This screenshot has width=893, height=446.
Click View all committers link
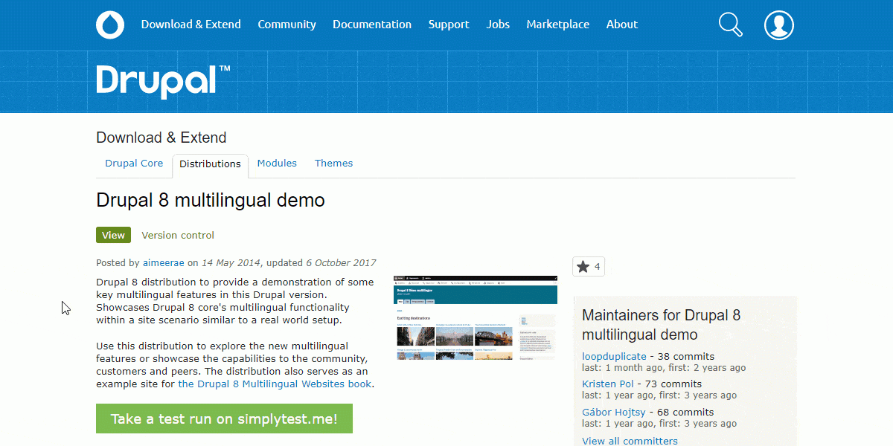click(630, 441)
